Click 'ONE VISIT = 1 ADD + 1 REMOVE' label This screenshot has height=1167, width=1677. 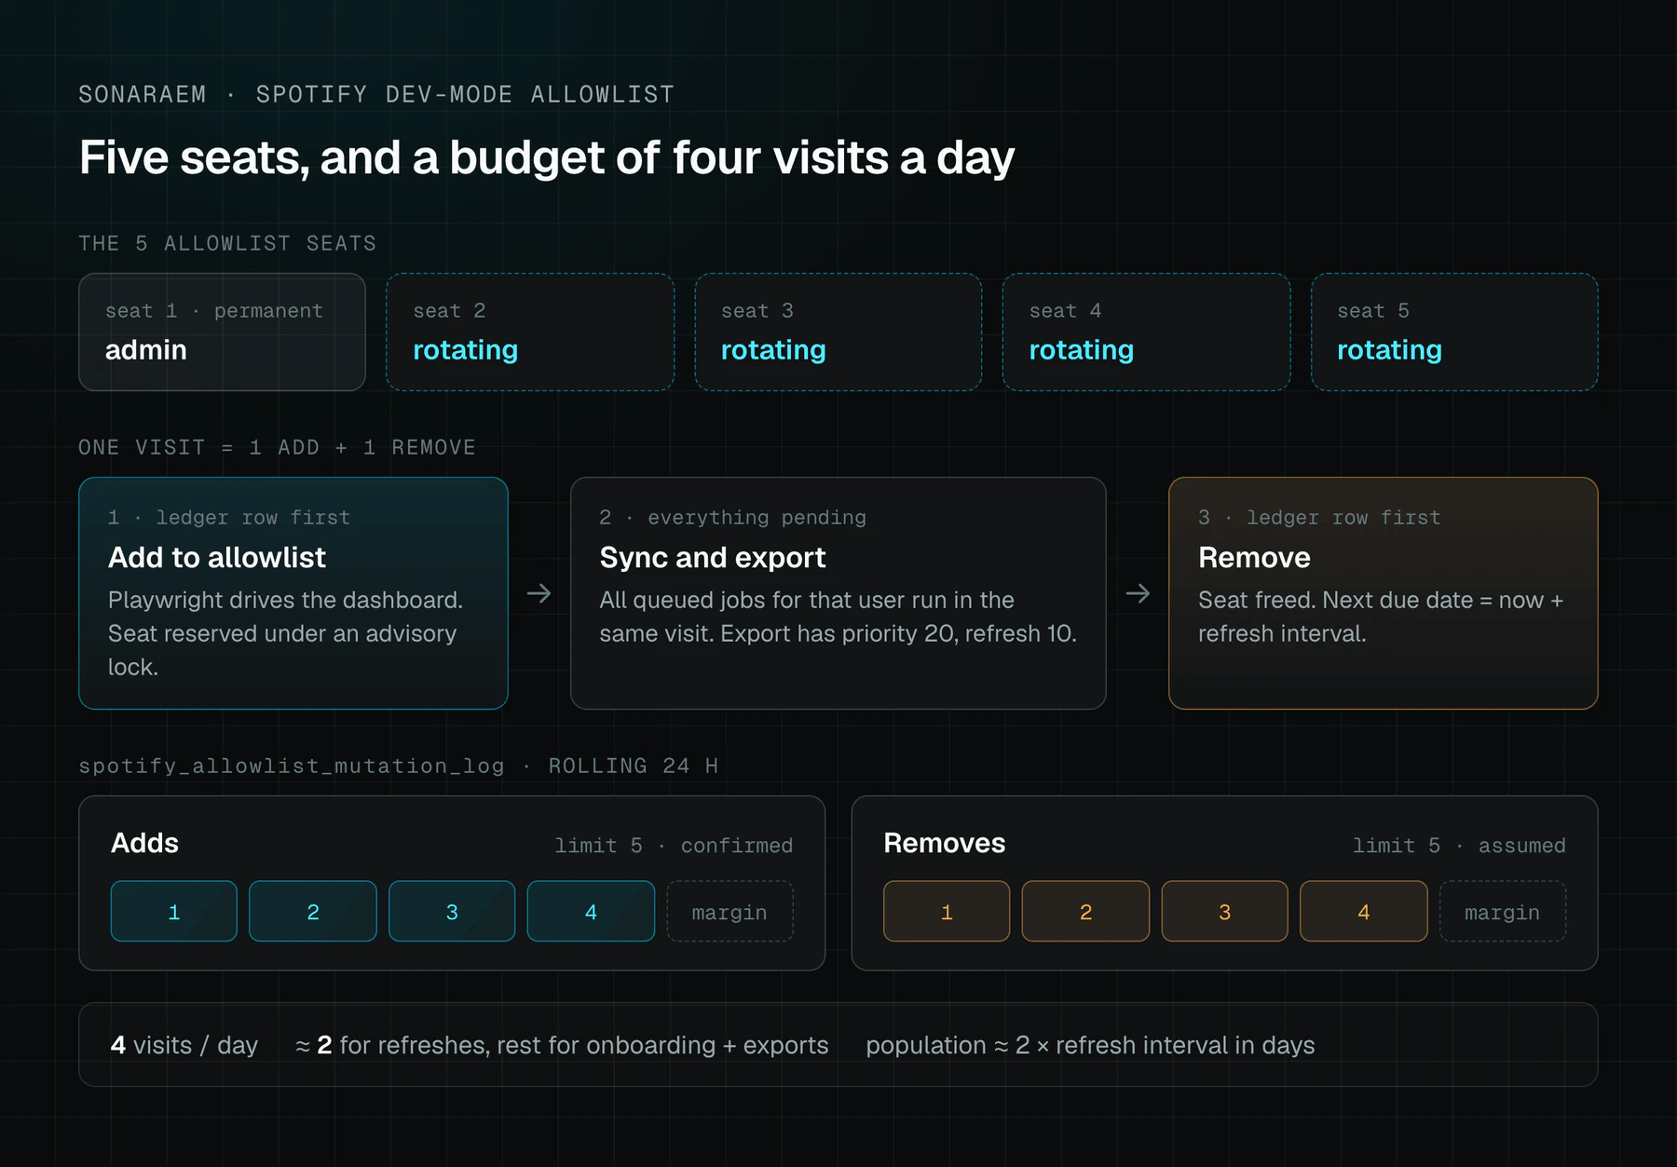tap(277, 448)
